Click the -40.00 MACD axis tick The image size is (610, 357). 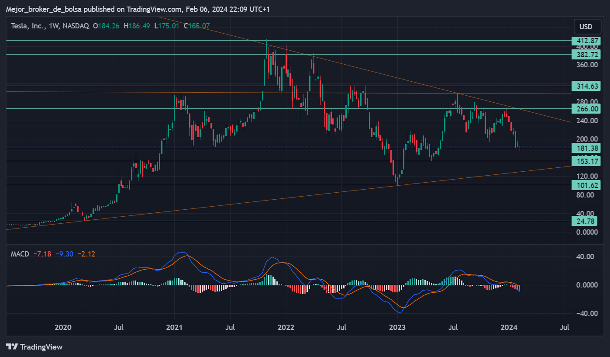[x=587, y=313]
